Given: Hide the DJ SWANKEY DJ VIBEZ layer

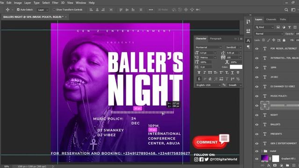Looking at the screenshot, I should coord(256,87).
